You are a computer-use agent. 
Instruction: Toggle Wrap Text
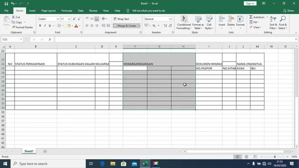point(121,19)
